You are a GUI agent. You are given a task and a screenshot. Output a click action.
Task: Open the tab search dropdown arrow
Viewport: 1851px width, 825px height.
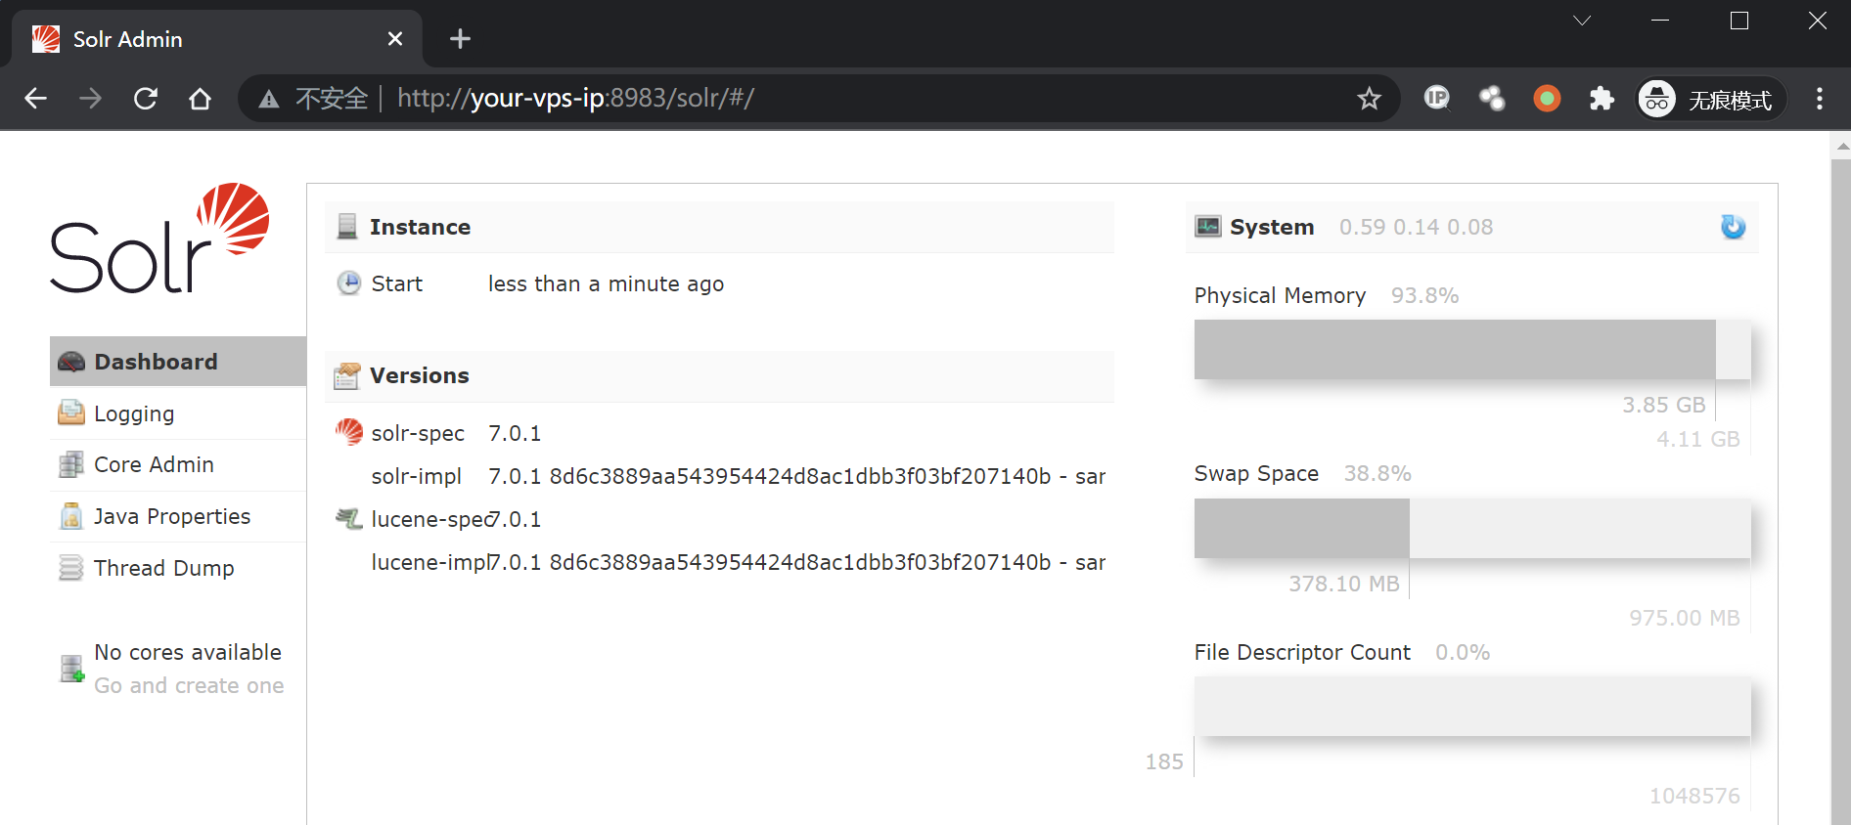point(1581,21)
